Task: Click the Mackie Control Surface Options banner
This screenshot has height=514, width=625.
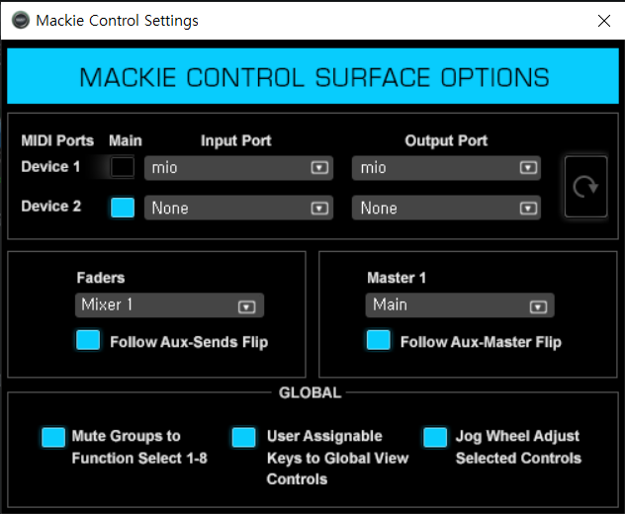Action: [x=312, y=77]
